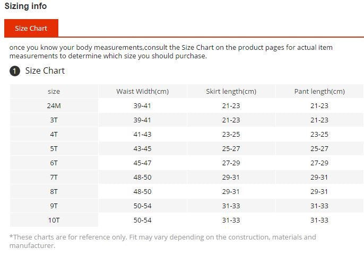Click the 45-47 waist width value
Image resolution: width=364 pixels, height=257 pixels.
click(x=142, y=163)
